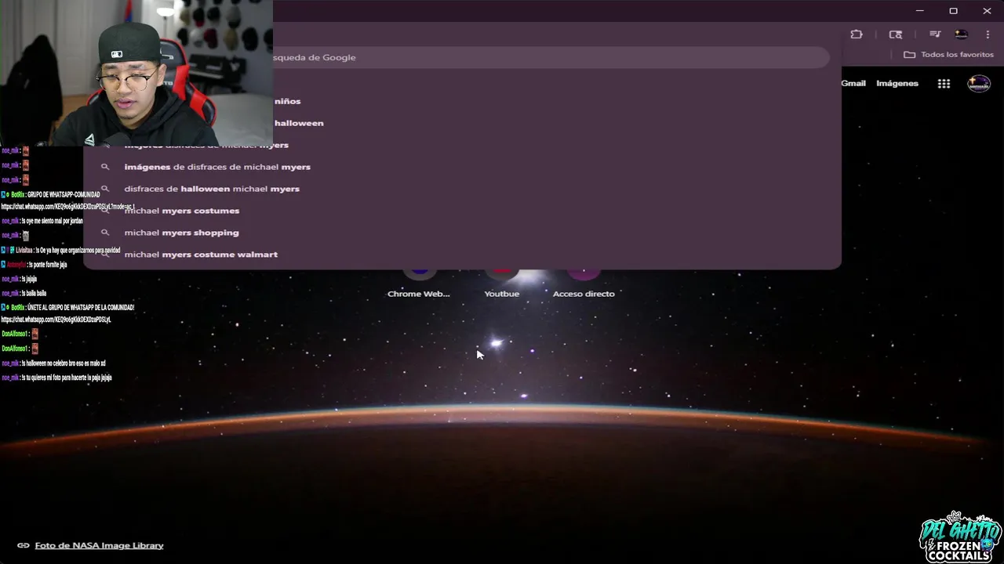
Task: Minimize the Chrome window
Action: click(x=920, y=11)
